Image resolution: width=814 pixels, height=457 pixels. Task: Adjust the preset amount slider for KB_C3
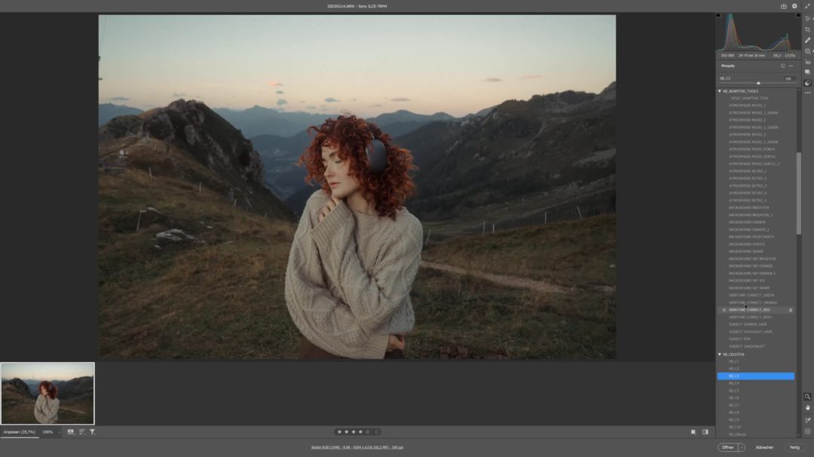click(757, 83)
